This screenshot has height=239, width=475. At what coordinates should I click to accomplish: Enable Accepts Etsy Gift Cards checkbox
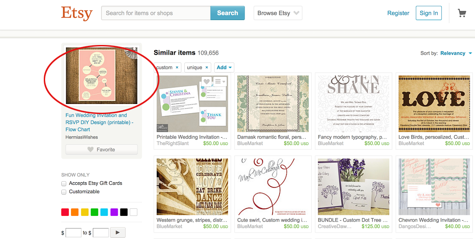click(63, 184)
